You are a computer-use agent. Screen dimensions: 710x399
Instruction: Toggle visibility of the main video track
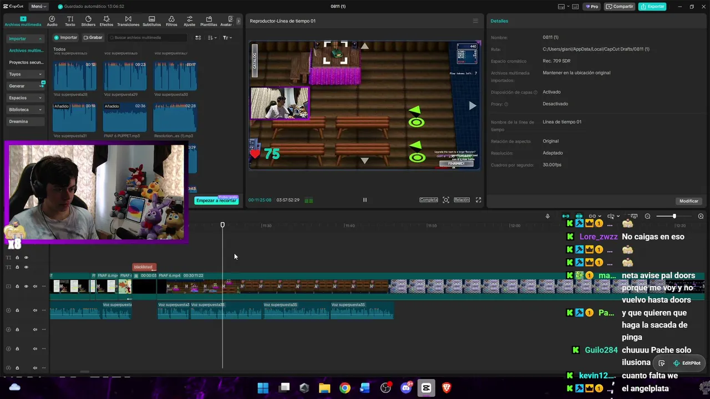coord(26,287)
